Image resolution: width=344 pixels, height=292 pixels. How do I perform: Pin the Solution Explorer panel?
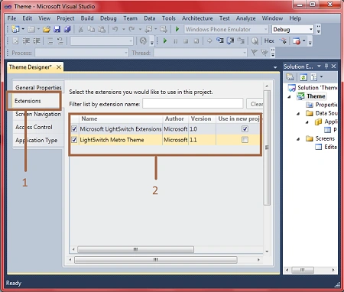click(x=326, y=67)
